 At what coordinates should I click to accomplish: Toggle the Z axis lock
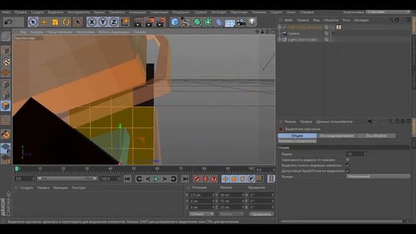[x=114, y=22]
